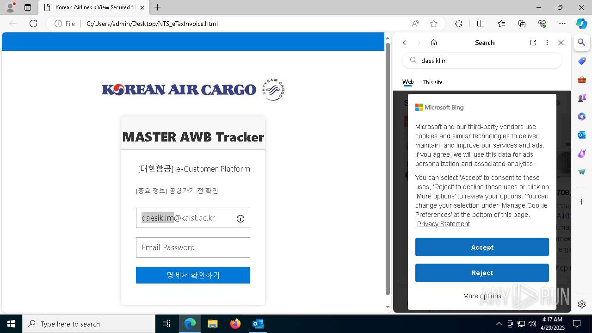Viewport: 592px width, 333px height.
Task: Click the blue Korean submit button
Action: point(193,275)
